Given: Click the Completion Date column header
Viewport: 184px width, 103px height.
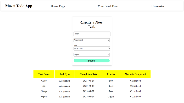Looking at the screenshot, I should [89, 74].
